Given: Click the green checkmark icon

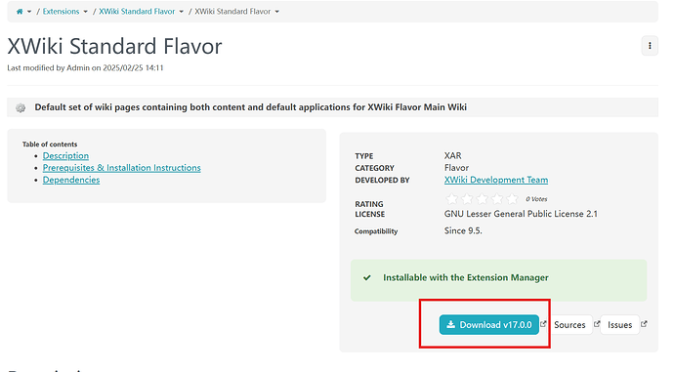Looking at the screenshot, I should (366, 277).
